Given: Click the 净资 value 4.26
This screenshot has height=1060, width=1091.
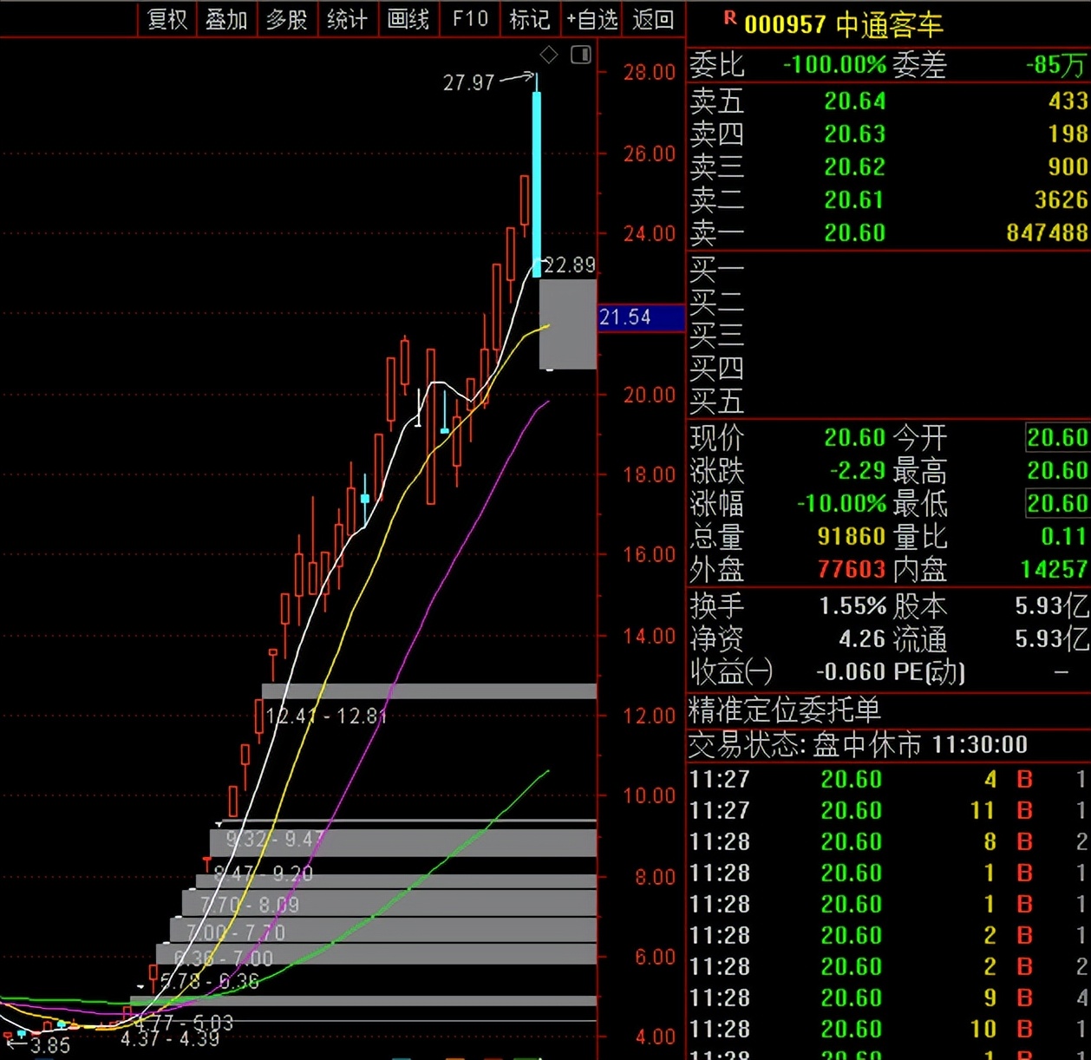Looking at the screenshot, I should [x=862, y=639].
